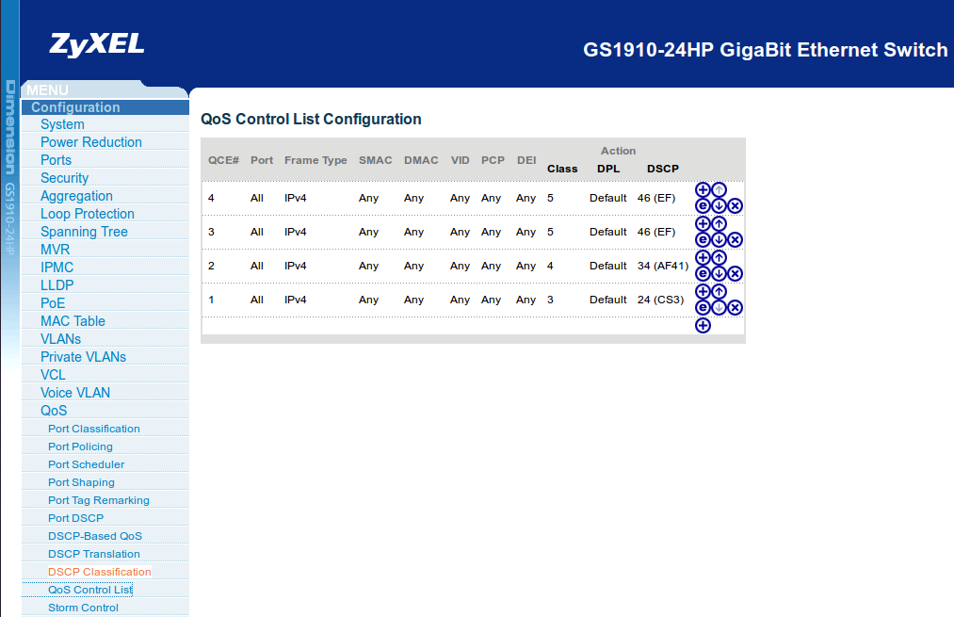Move QCE 3 up
This screenshot has width=954, height=617.
(720, 224)
